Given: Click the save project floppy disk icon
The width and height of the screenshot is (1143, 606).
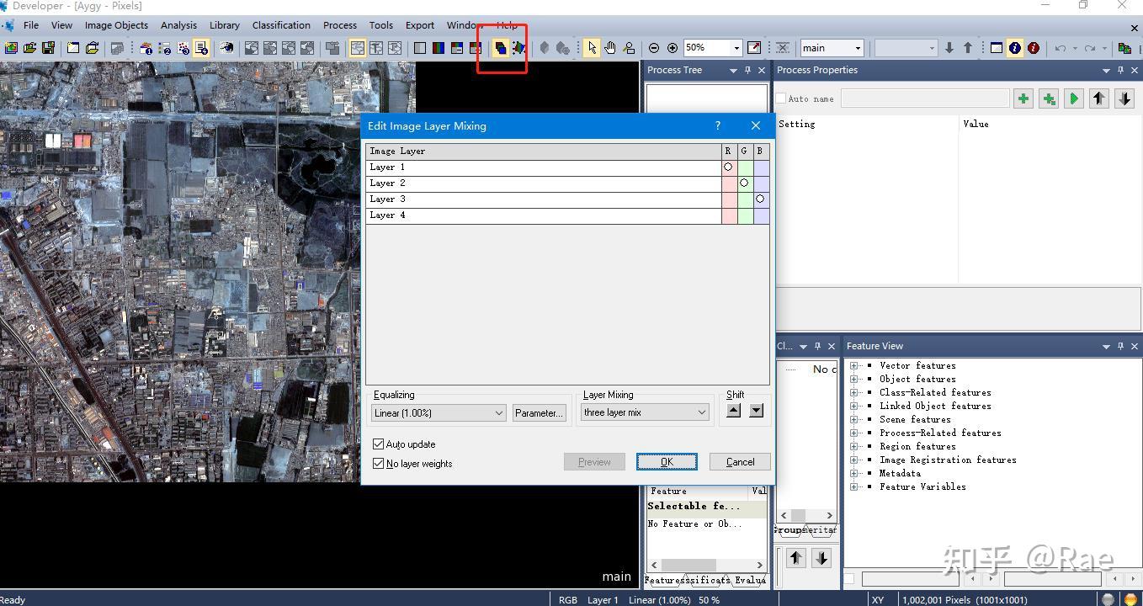Looking at the screenshot, I should point(48,48).
